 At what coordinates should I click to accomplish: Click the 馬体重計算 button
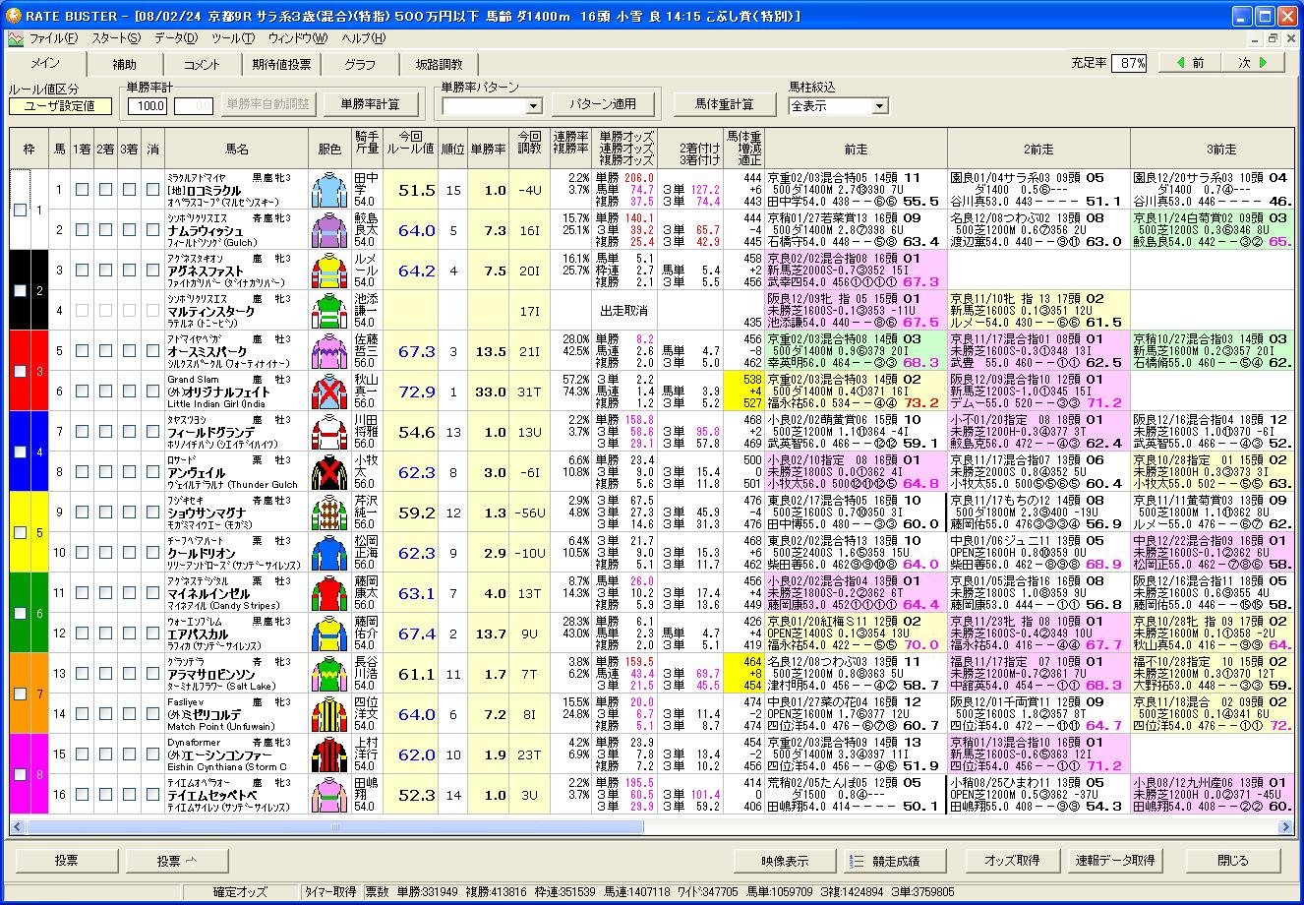coord(725,104)
